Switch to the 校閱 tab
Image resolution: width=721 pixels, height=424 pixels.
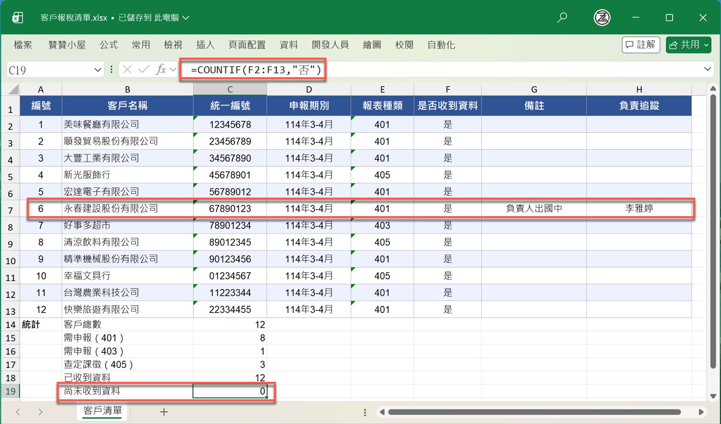pyautogui.click(x=404, y=45)
